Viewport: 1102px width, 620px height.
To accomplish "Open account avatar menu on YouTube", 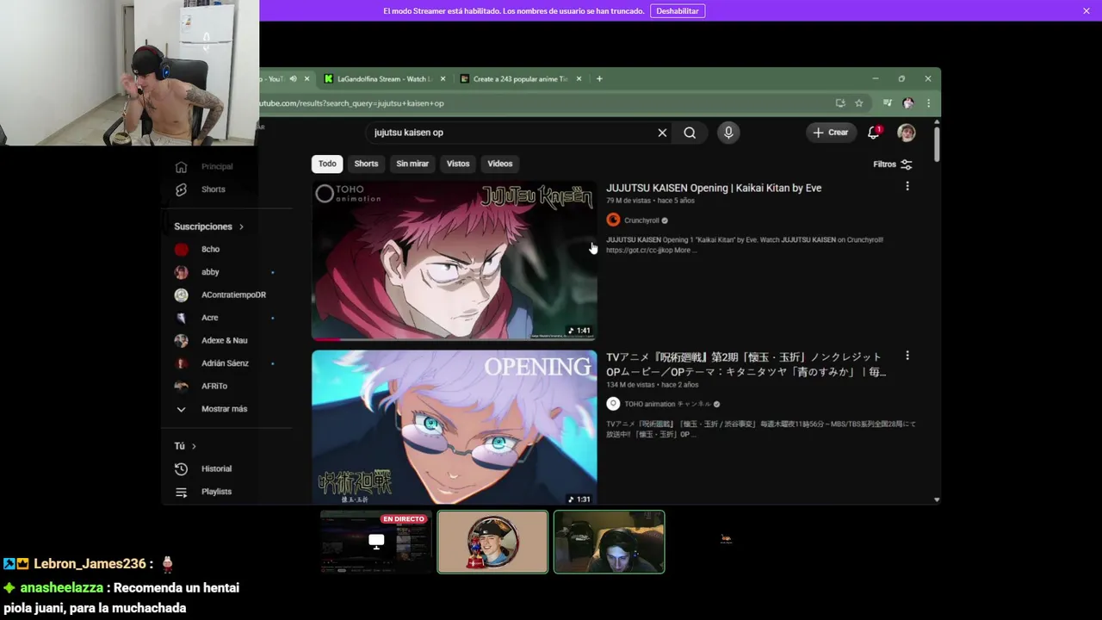I will pos(907,133).
